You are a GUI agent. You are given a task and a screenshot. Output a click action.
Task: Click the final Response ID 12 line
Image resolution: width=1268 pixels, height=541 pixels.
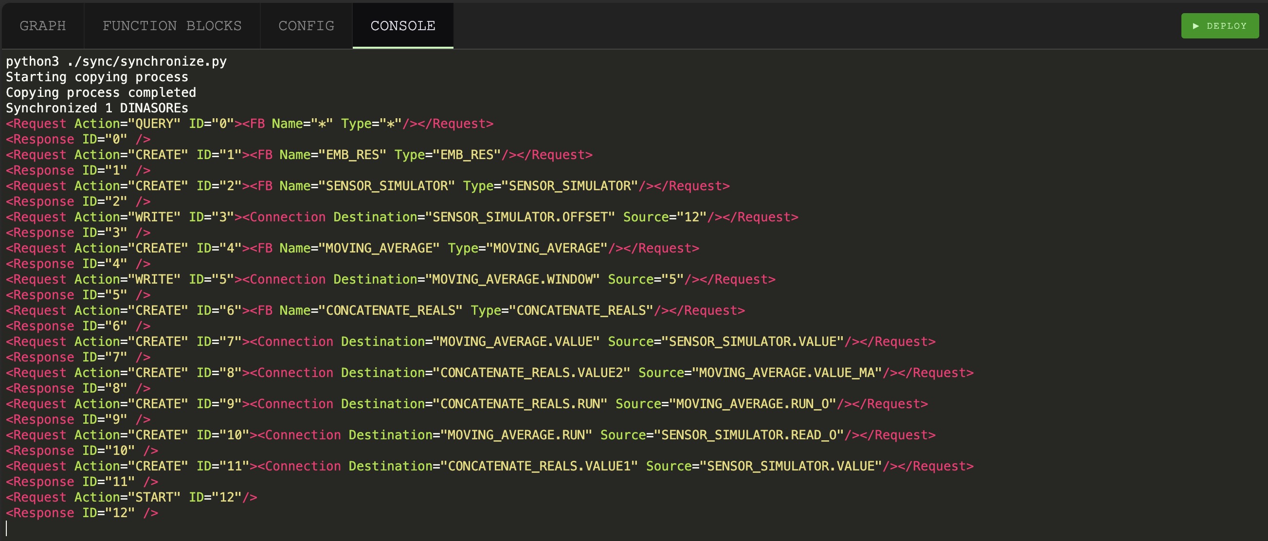tap(82, 513)
